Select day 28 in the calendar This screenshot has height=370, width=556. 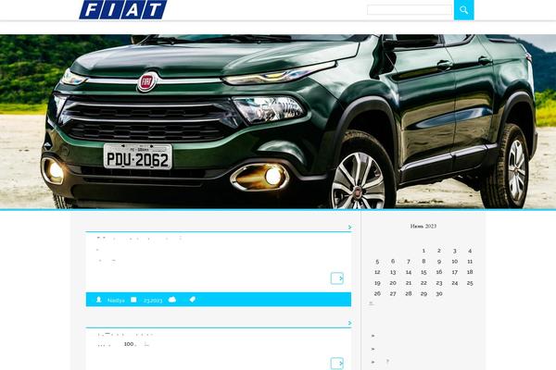(x=409, y=293)
